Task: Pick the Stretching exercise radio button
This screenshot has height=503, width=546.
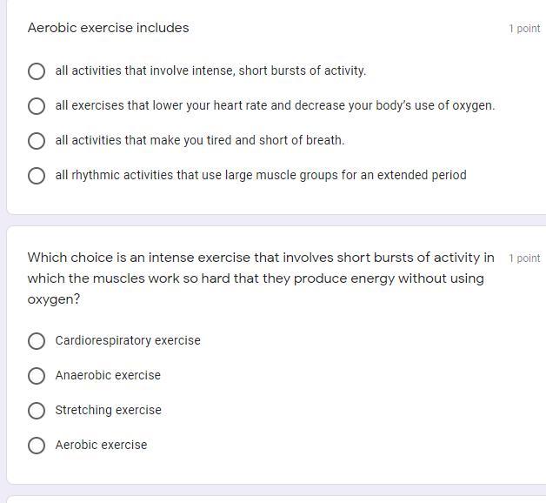Action: [x=37, y=411]
